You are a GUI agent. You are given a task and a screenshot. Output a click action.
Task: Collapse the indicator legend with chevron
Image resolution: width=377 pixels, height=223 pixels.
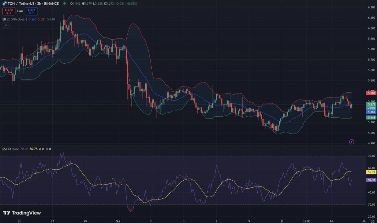[6, 25]
